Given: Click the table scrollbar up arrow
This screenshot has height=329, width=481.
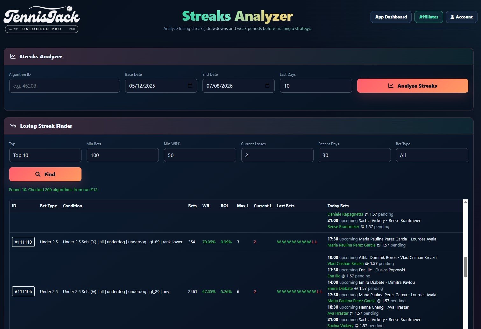Looking at the screenshot, I should tap(465, 202).
